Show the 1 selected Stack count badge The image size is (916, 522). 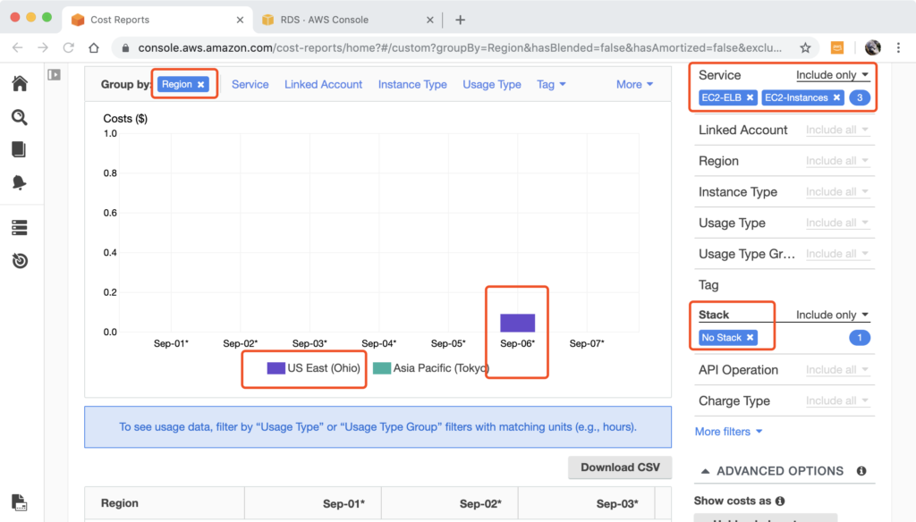tap(860, 338)
